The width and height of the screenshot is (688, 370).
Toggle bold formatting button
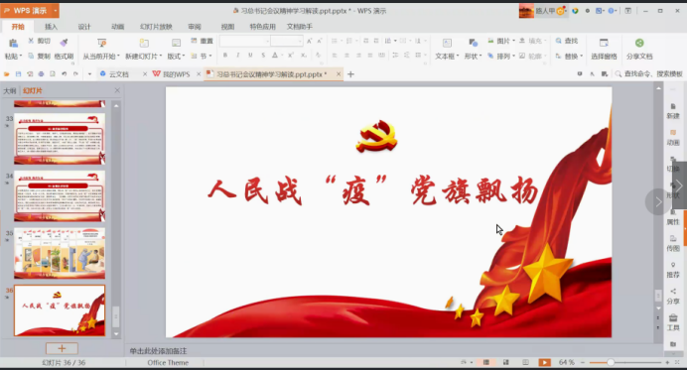(x=225, y=56)
